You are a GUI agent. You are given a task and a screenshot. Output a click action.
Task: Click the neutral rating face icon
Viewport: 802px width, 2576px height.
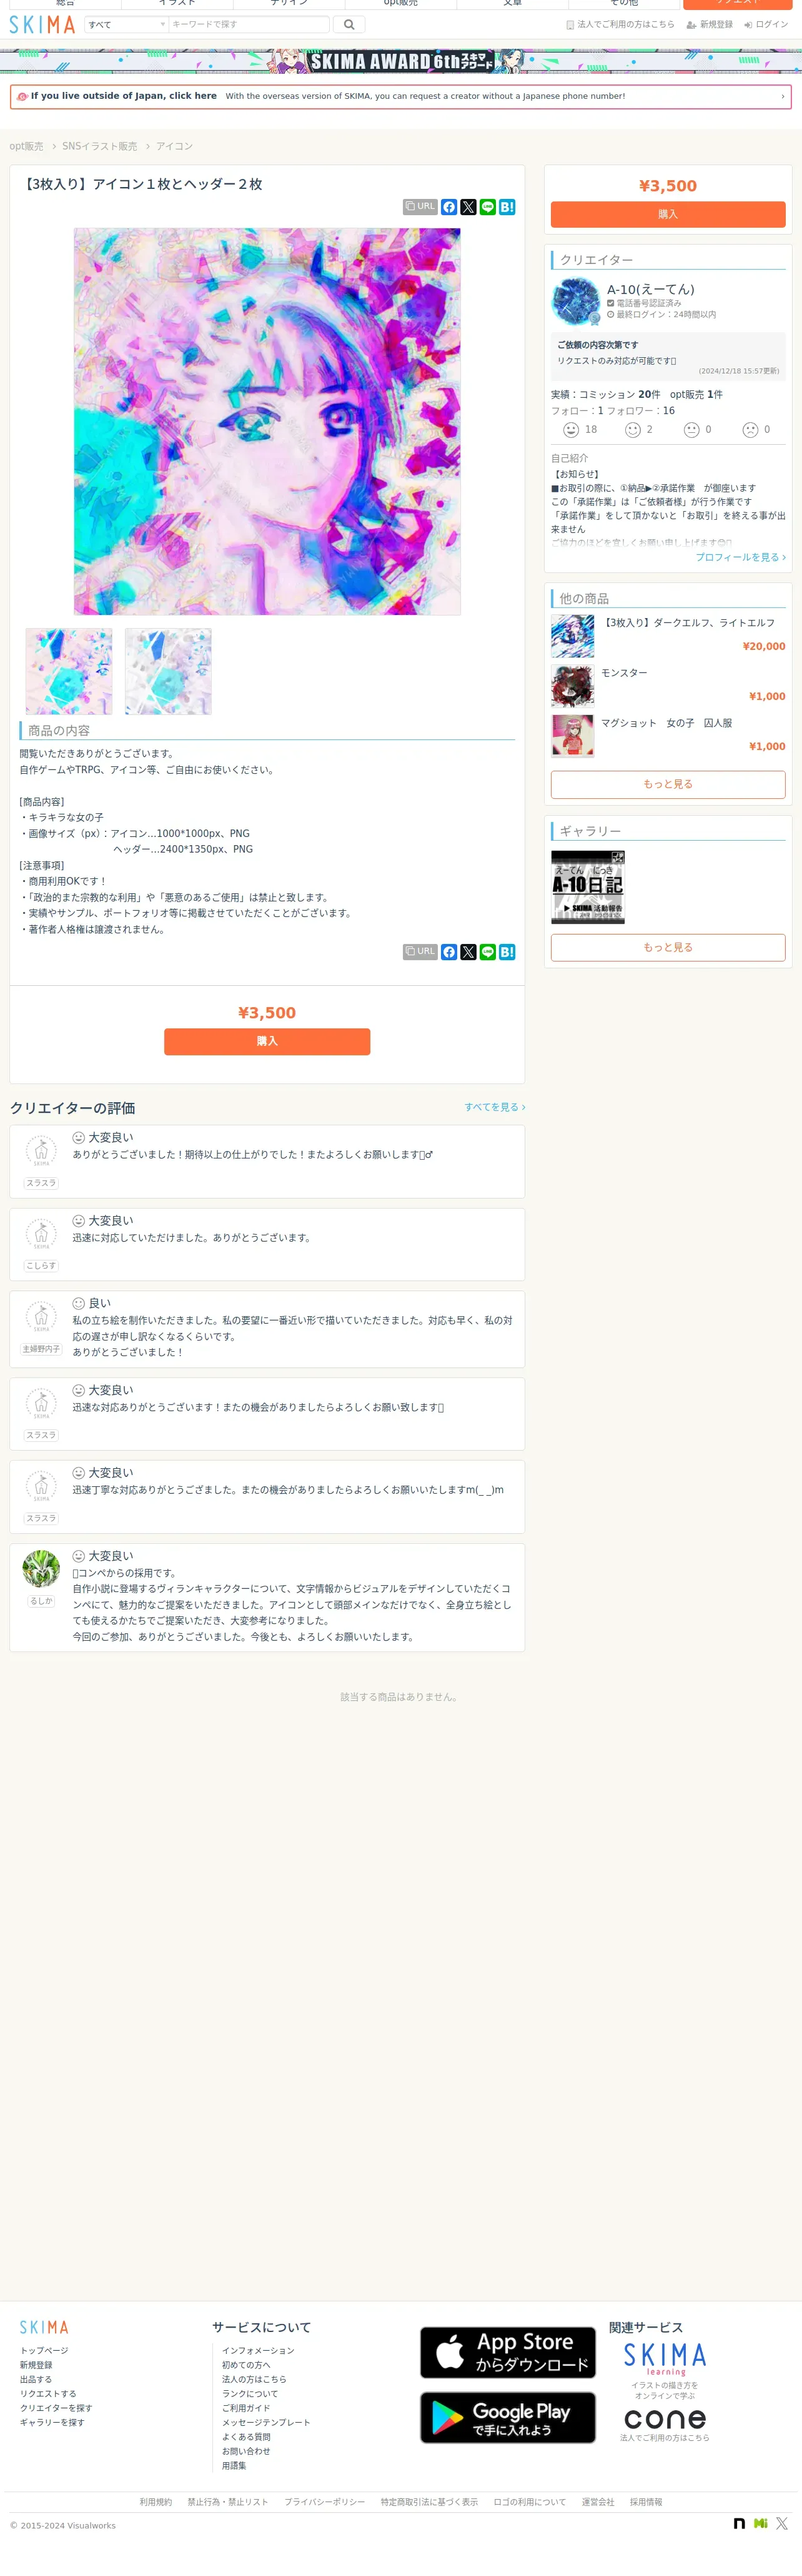[x=691, y=430]
